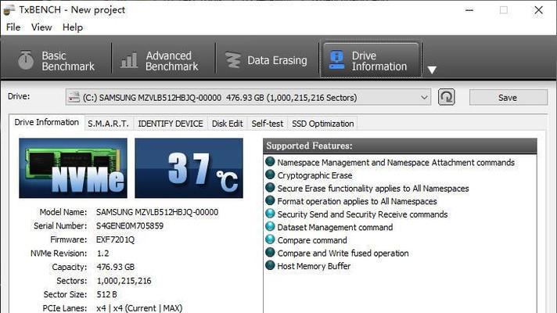This screenshot has width=557, height=313.
Task: Click the drive icon inside Drive combo box
Action: 74,97
